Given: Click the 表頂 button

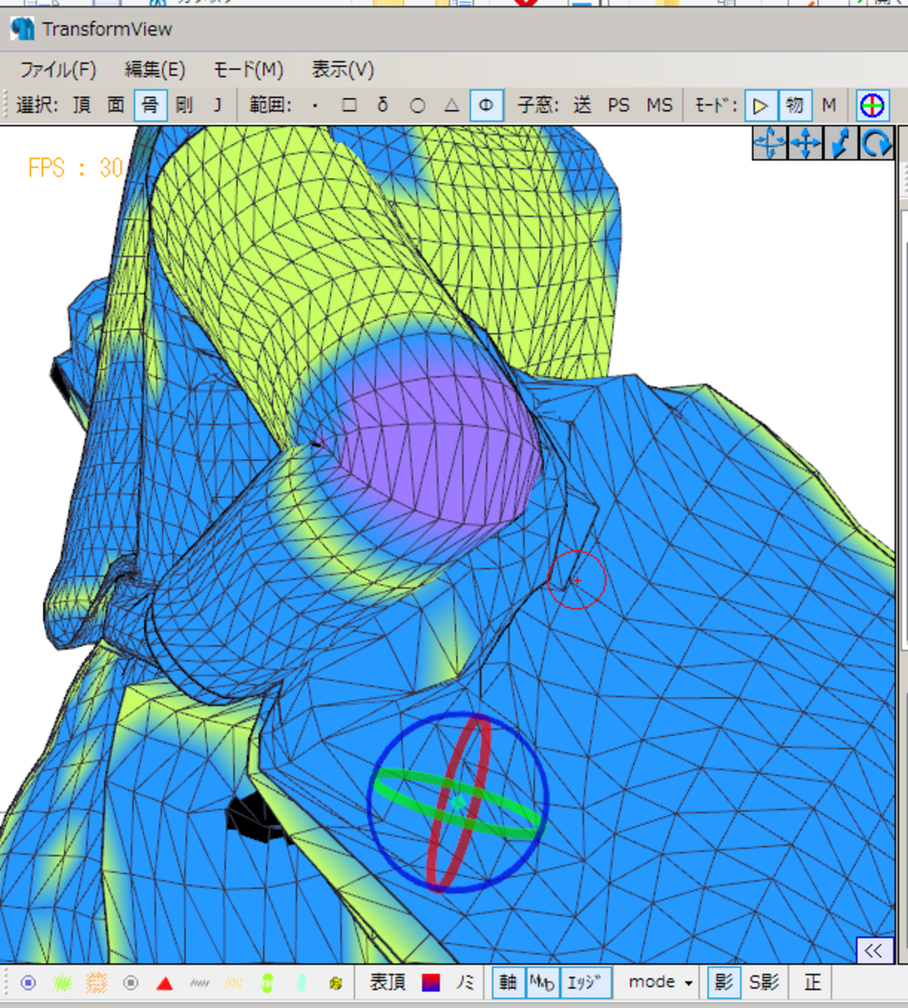Looking at the screenshot, I should (388, 983).
